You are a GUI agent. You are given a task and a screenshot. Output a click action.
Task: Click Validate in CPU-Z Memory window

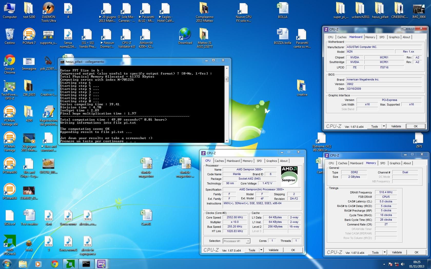(397, 252)
